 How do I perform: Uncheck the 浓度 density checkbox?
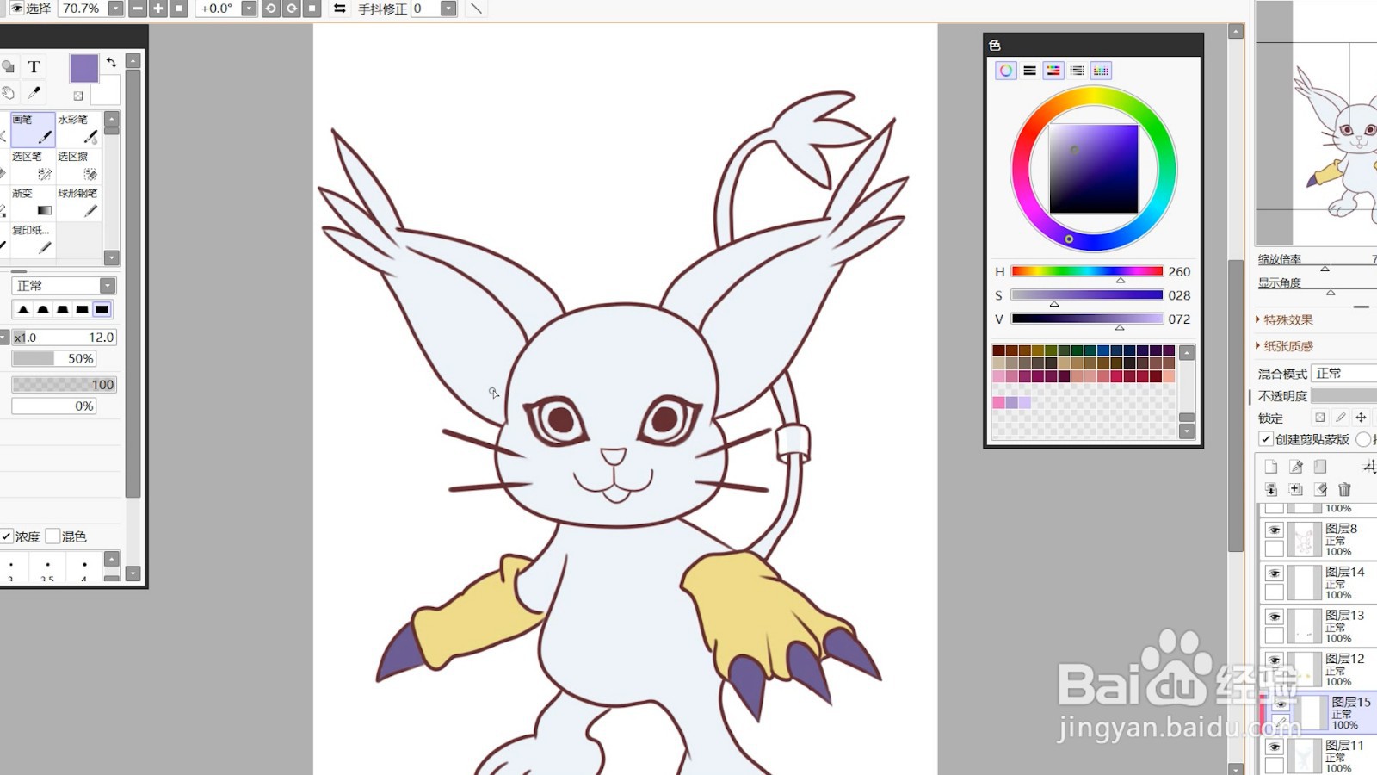pos(6,536)
